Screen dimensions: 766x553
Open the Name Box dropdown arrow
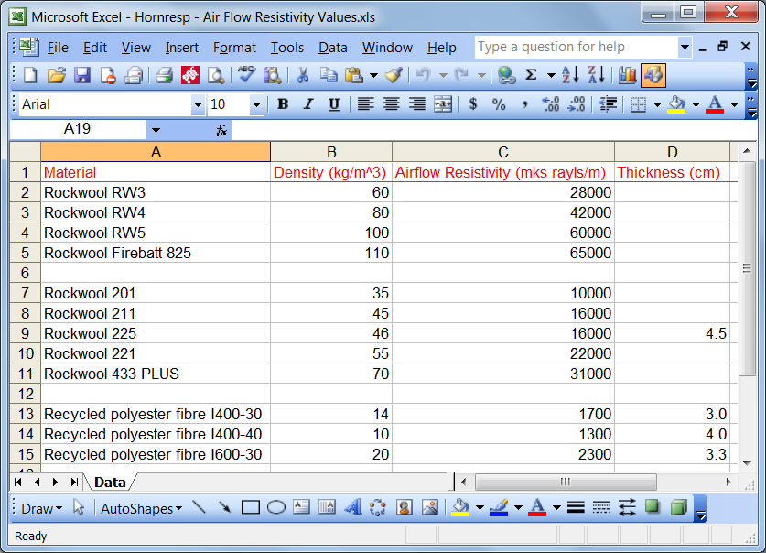coord(156,130)
